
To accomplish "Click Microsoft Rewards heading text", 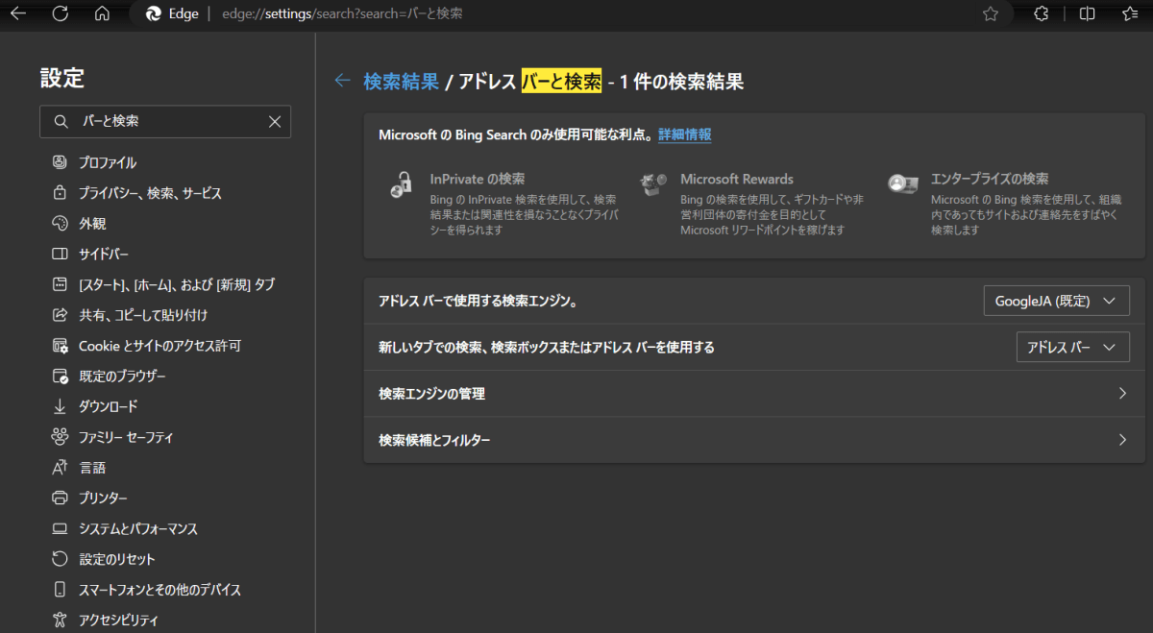I will (737, 179).
